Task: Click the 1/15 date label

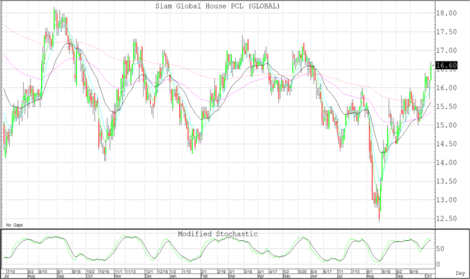Action: [187, 272]
